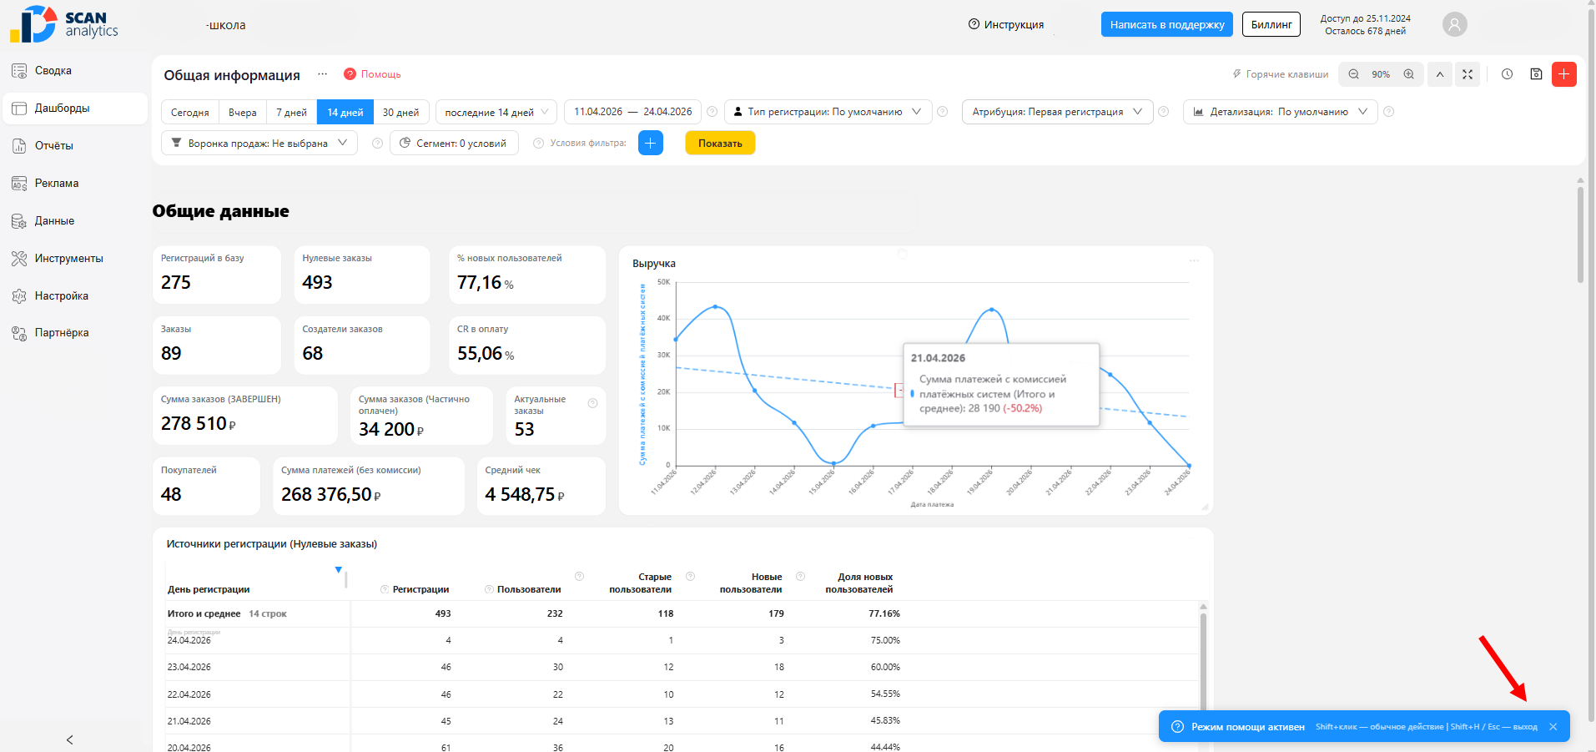Select the Вчера period
The image size is (1596, 752).
(x=243, y=112)
